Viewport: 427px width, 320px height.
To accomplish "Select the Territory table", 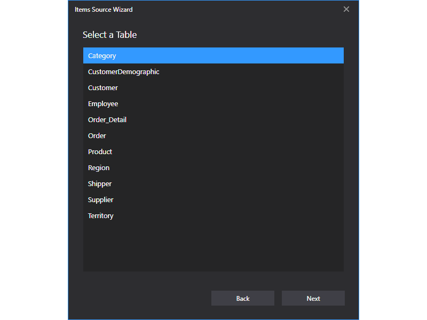I will click(x=101, y=215).
